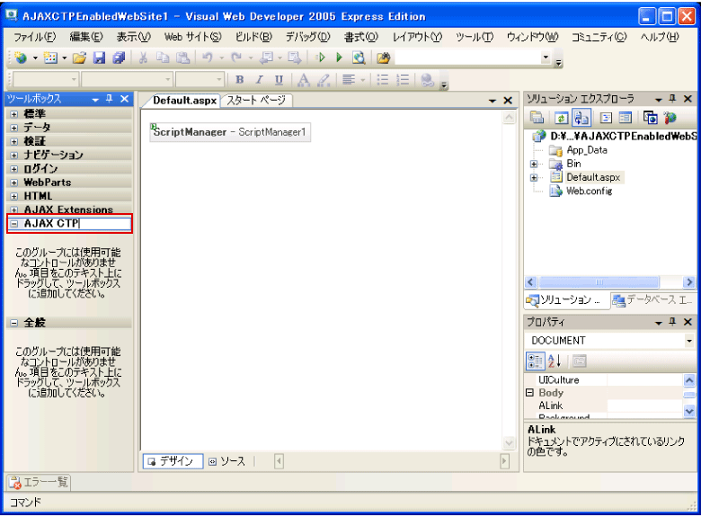Toggle Italic formatting button

point(260,80)
